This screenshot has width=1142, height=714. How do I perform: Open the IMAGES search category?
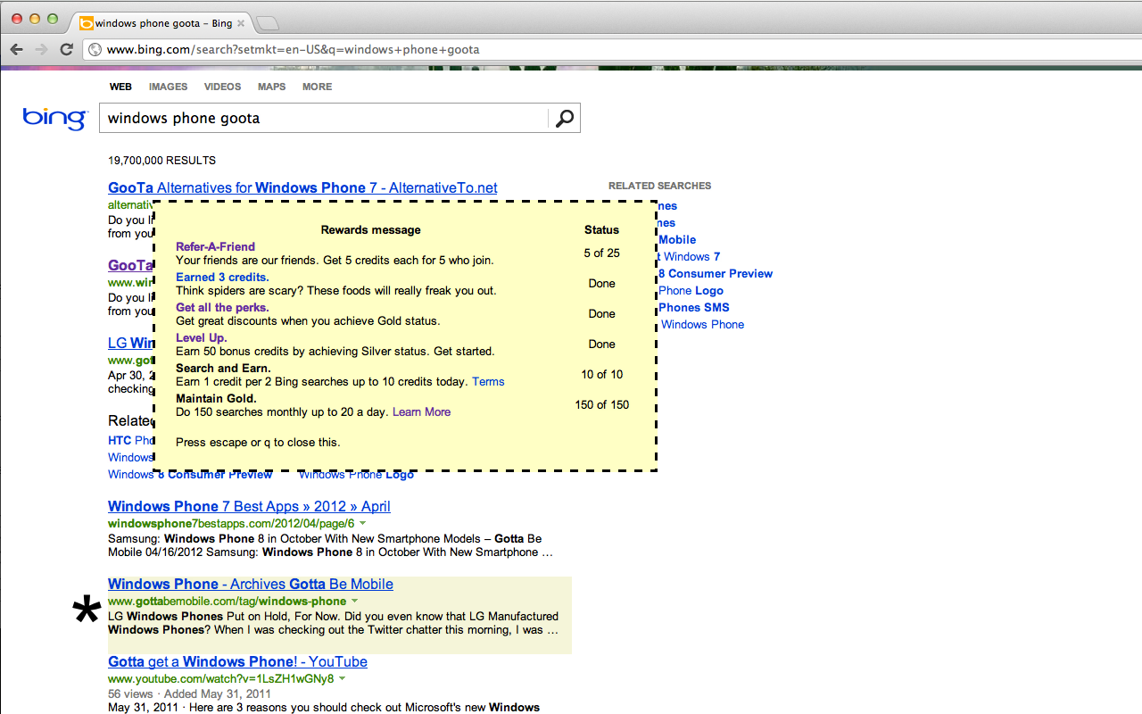pyautogui.click(x=168, y=87)
